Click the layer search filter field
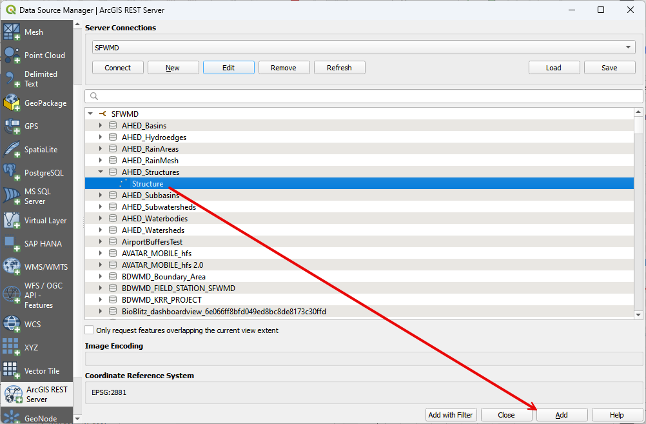The width and height of the screenshot is (646, 424). point(364,96)
